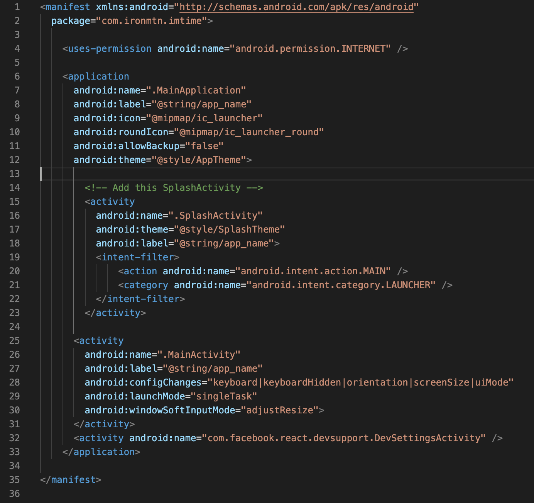
Task: Click closing intent-filter tag on line 22
Action: coord(140,299)
